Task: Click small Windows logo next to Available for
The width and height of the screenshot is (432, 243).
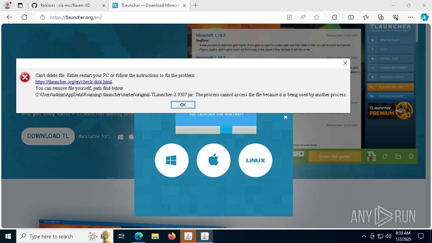Action: [x=120, y=137]
